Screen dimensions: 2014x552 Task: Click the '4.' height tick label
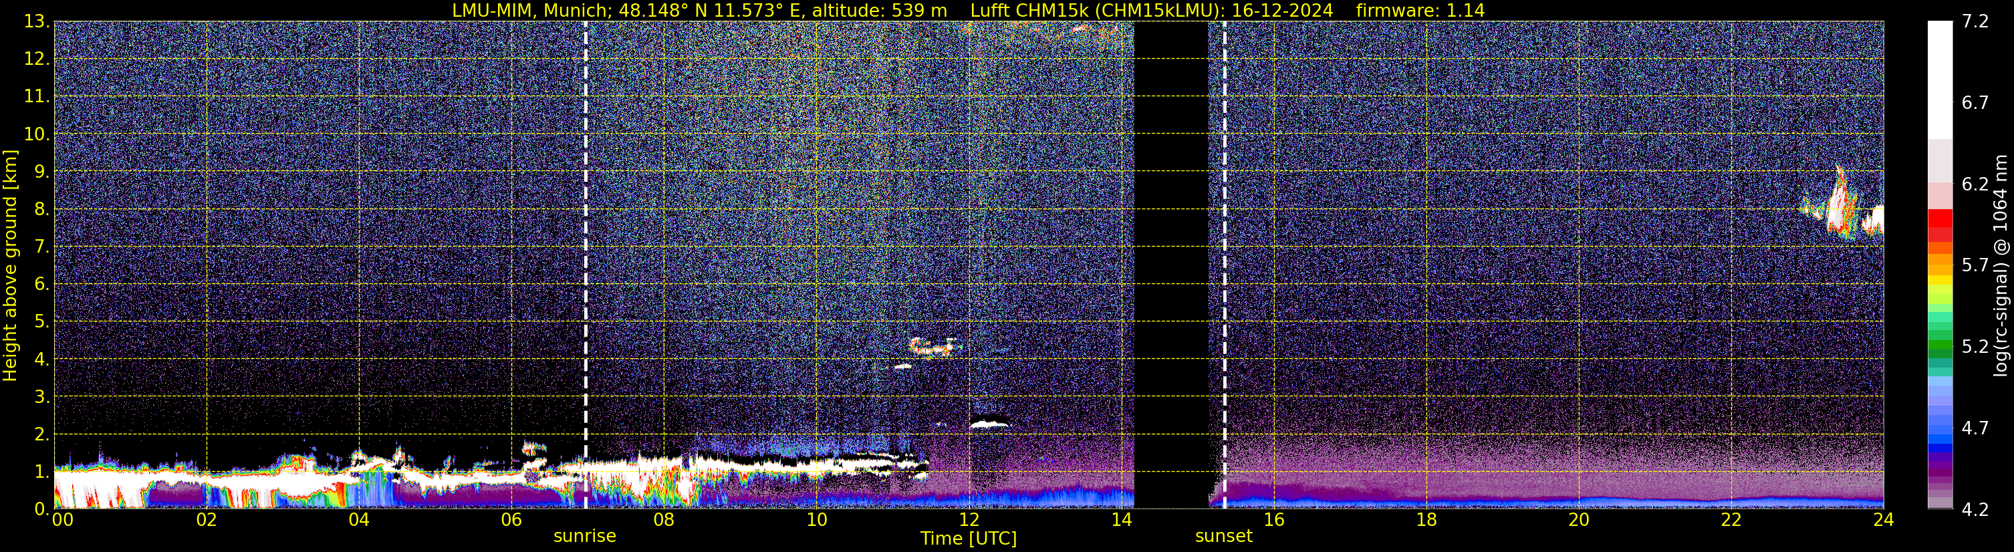[42, 360]
